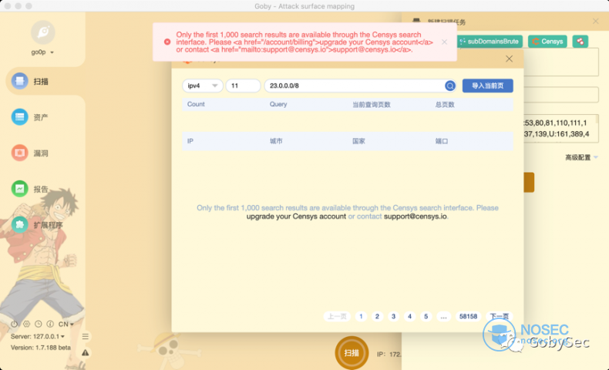This screenshot has height=370, width=609.
Task: Click the go0p user avatar
Action: (x=42, y=32)
